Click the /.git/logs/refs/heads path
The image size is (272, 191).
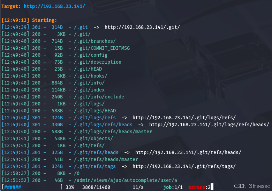pos(103,125)
